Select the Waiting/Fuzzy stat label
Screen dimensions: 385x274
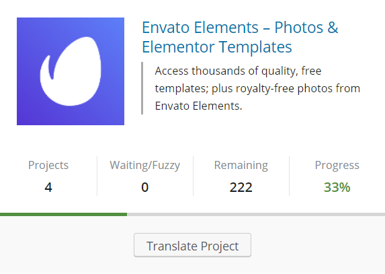point(145,165)
